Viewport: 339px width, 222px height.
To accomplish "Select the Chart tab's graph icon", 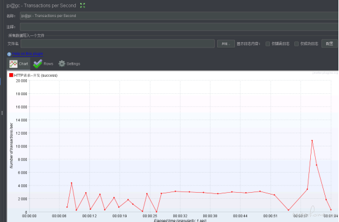I will click(x=13, y=64).
